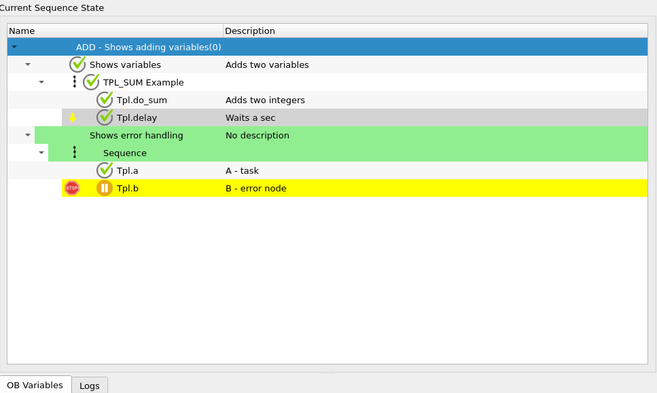
Task: Click the check icon next to Tpl.a
Action: point(105,170)
